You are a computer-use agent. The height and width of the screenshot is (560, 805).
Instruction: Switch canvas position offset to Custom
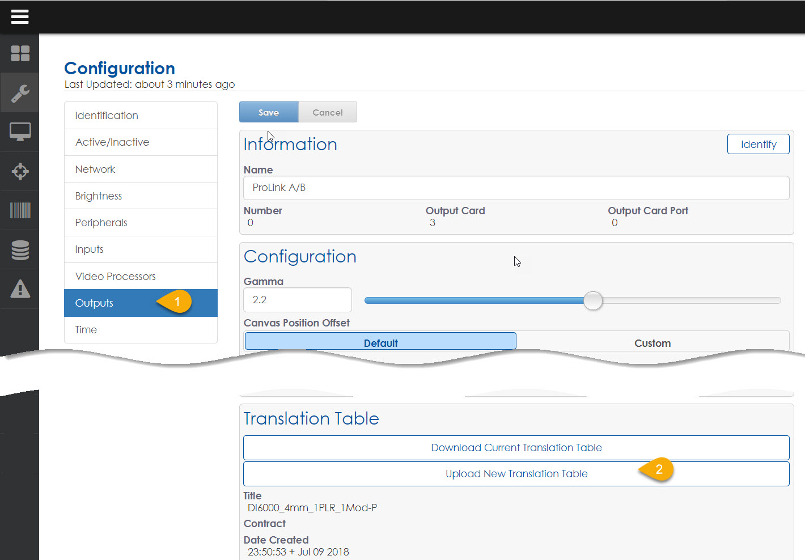click(652, 342)
